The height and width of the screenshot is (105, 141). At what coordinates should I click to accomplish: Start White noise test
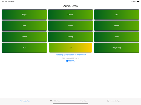point(70,26)
